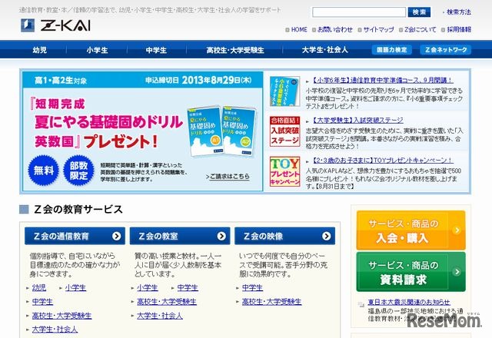Click arrow icon on Z会の通信教育
The image size is (492, 338).
(x=116, y=236)
